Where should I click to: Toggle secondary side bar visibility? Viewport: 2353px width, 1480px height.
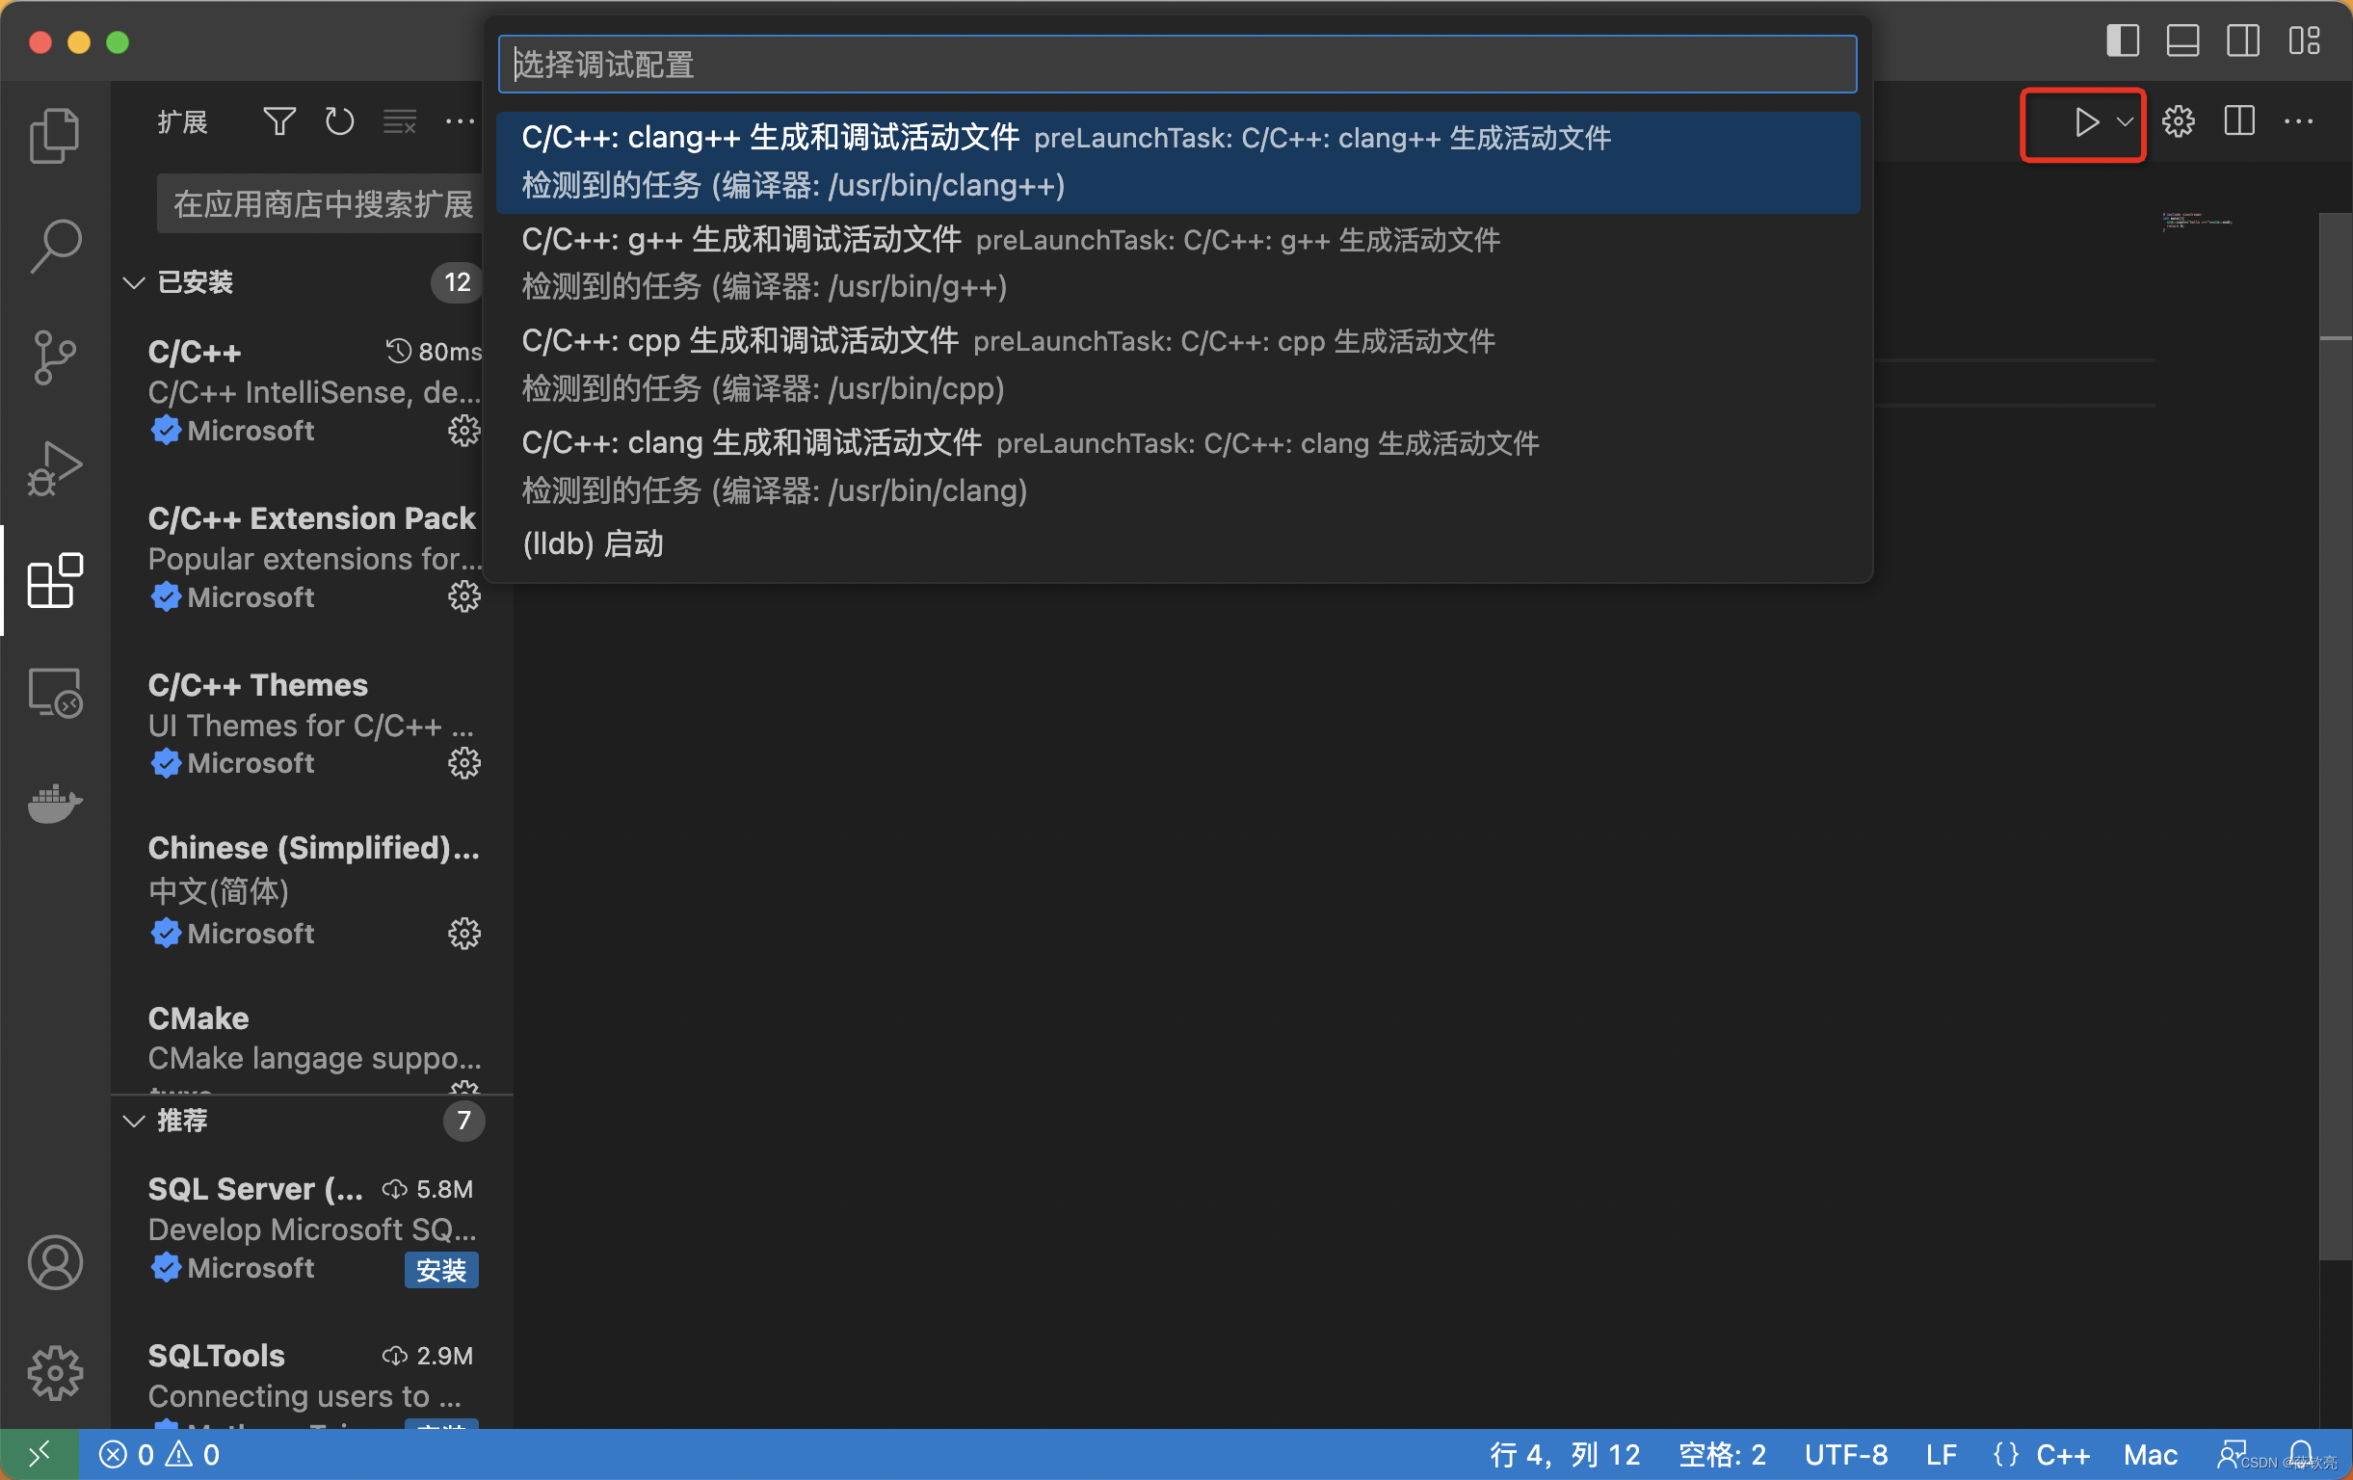pos(2242,41)
